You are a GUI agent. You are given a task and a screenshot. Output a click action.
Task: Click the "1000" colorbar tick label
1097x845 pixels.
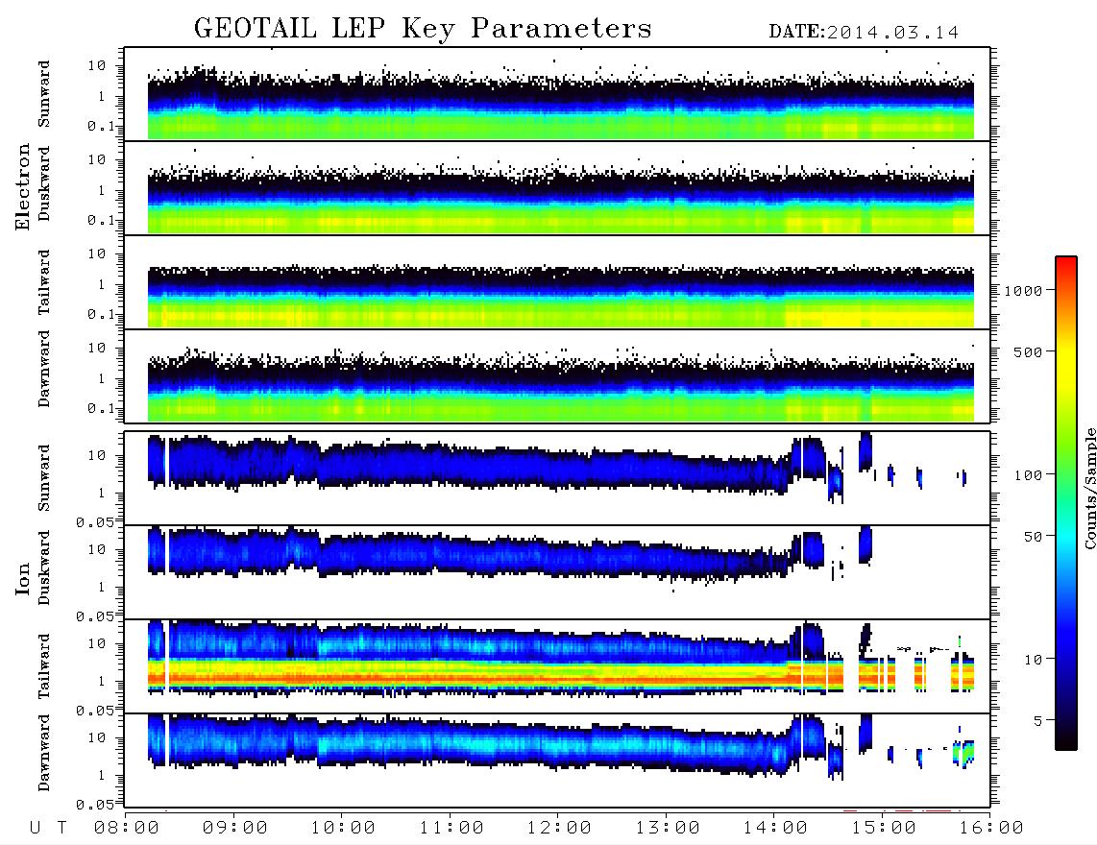pos(1023,291)
